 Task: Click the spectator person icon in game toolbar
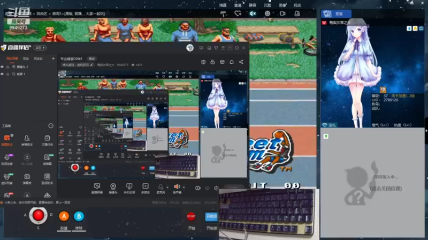pyautogui.click(x=297, y=13)
